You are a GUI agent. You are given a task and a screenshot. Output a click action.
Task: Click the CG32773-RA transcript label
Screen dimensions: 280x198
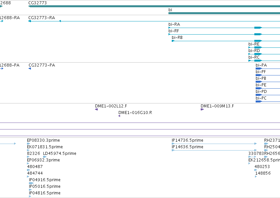coord(41,18)
